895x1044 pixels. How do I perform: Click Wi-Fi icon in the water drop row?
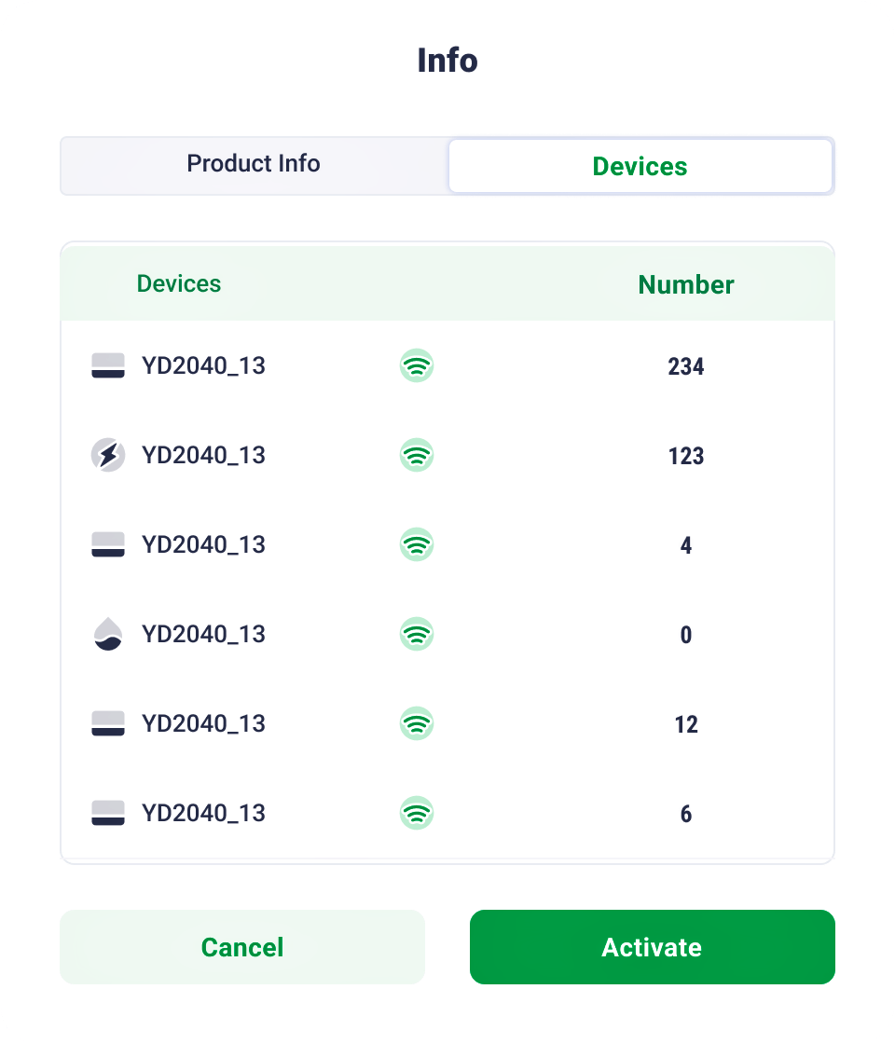(417, 635)
